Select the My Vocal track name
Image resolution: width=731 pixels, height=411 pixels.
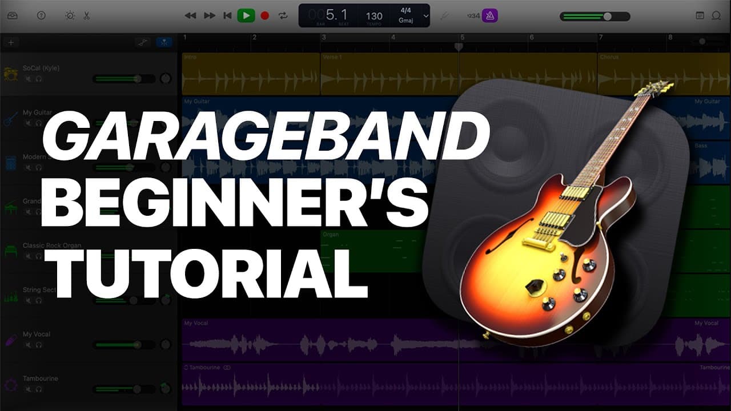(x=37, y=335)
